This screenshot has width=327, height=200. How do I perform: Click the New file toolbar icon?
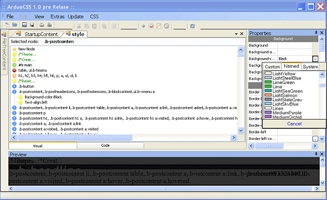[7, 25]
